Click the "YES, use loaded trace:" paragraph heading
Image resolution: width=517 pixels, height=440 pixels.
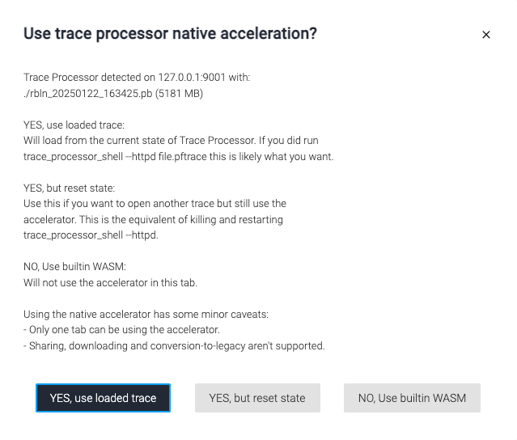[72, 125]
